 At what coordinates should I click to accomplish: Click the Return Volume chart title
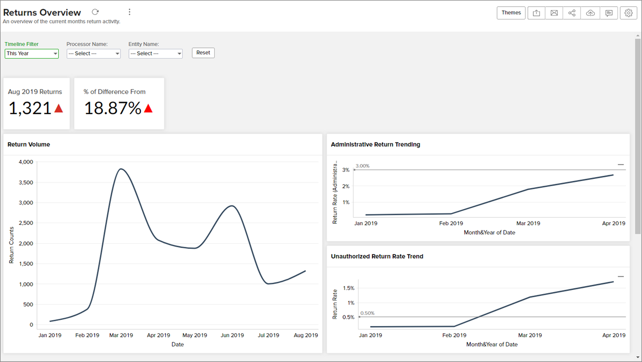[x=29, y=144]
